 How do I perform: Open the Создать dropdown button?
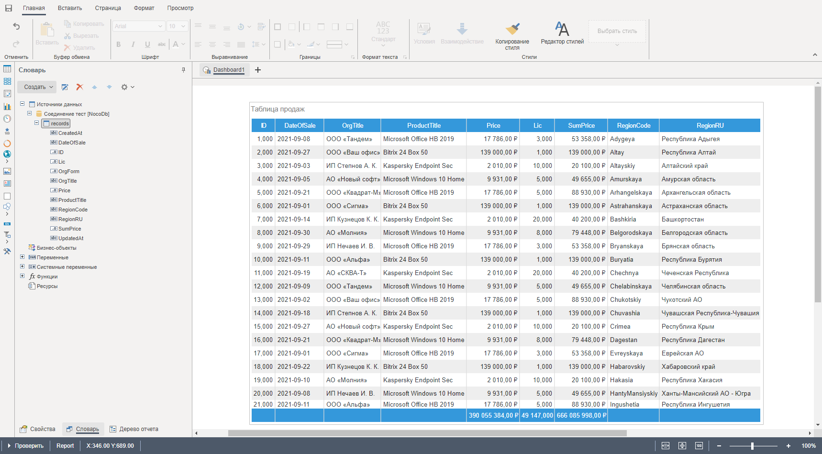(37, 87)
